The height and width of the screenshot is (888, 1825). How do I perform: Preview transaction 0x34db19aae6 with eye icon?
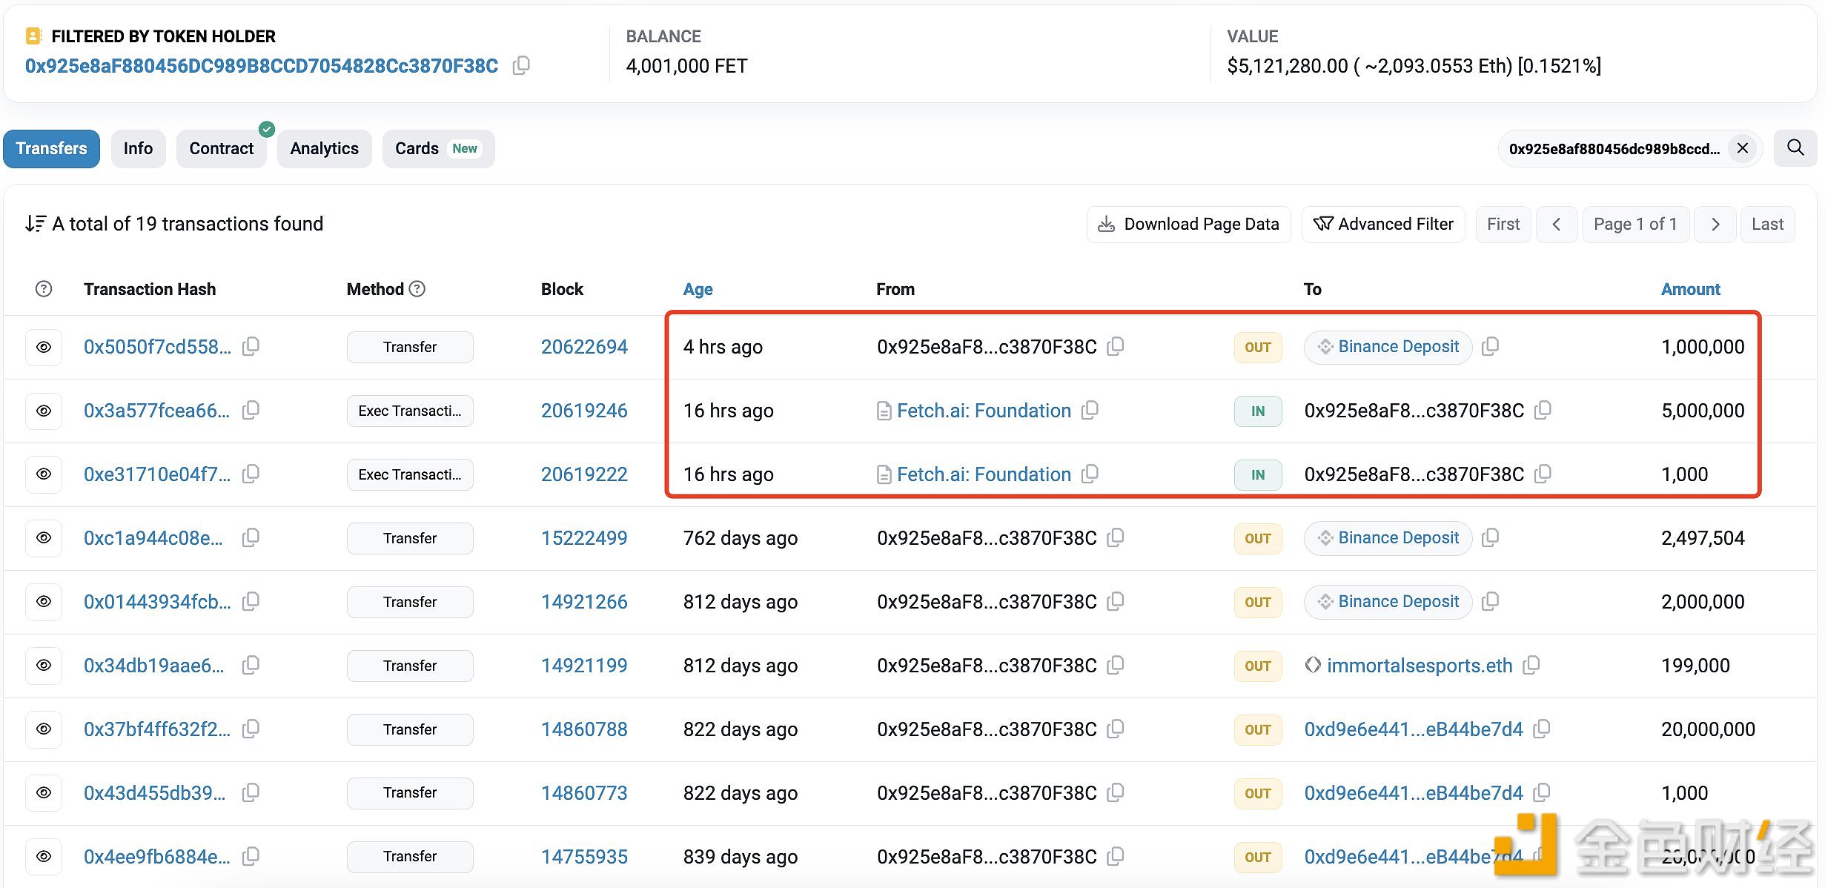44,666
